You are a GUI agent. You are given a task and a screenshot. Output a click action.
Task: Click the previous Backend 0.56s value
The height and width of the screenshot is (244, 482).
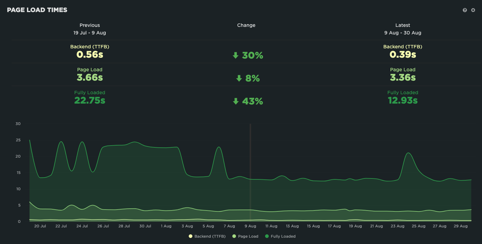(x=90, y=54)
